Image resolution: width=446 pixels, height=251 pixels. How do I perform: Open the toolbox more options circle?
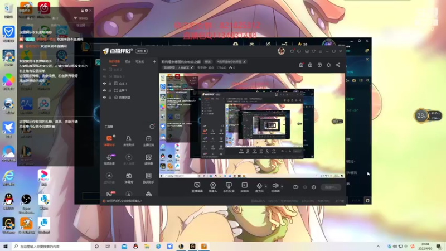click(x=152, y=127)
